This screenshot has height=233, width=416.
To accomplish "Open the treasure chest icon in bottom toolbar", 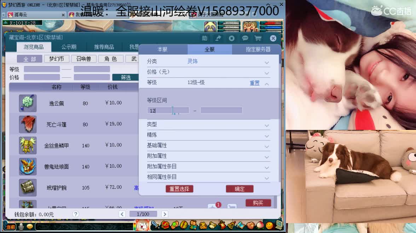I will click(165, 225).
